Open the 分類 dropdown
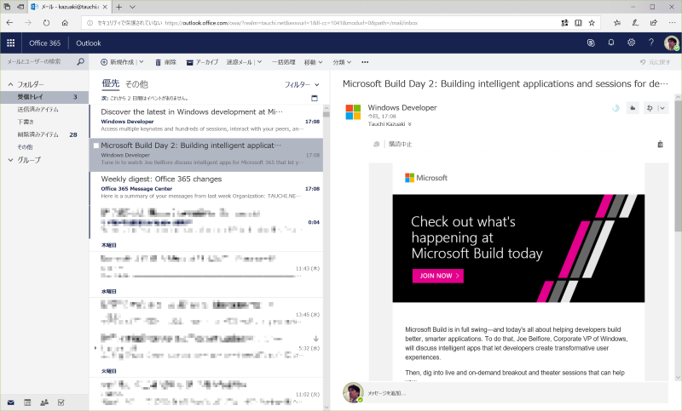This screenshot has width=682, height=411. point(342,62)
